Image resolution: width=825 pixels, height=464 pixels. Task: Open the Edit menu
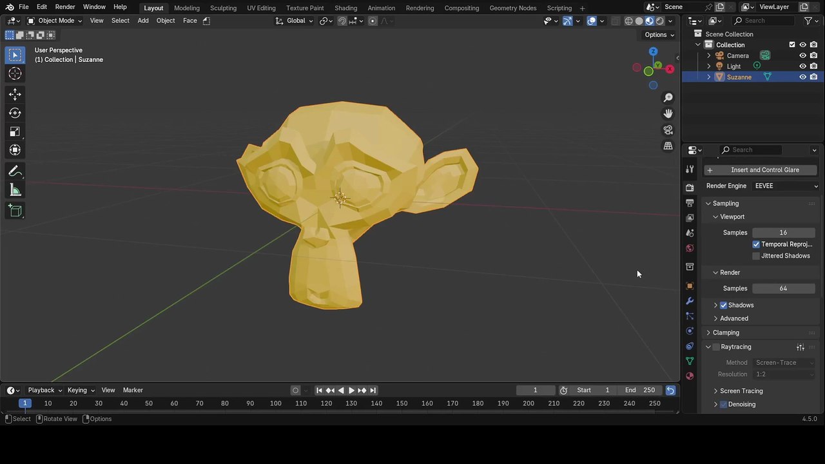pos(41,7)
